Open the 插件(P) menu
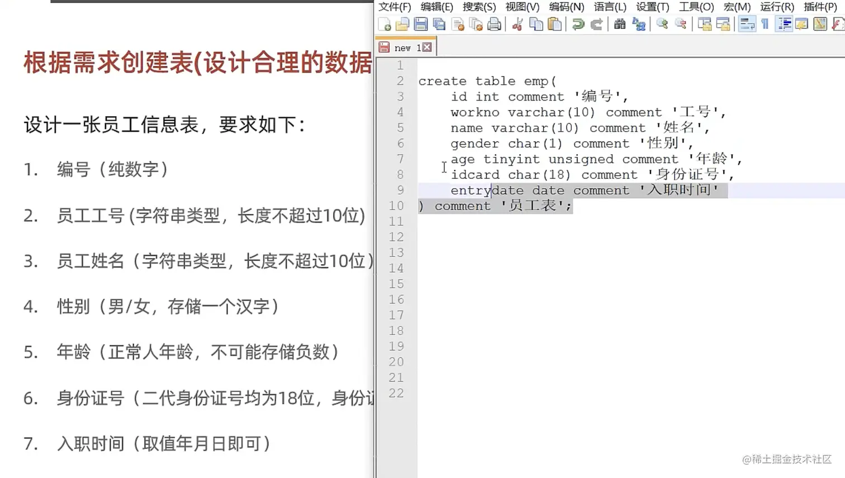The height and width of the screenshot is (478, 845). click(x=820, y=7)
